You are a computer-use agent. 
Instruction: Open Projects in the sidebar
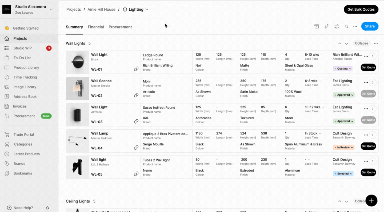pos(29,38)
